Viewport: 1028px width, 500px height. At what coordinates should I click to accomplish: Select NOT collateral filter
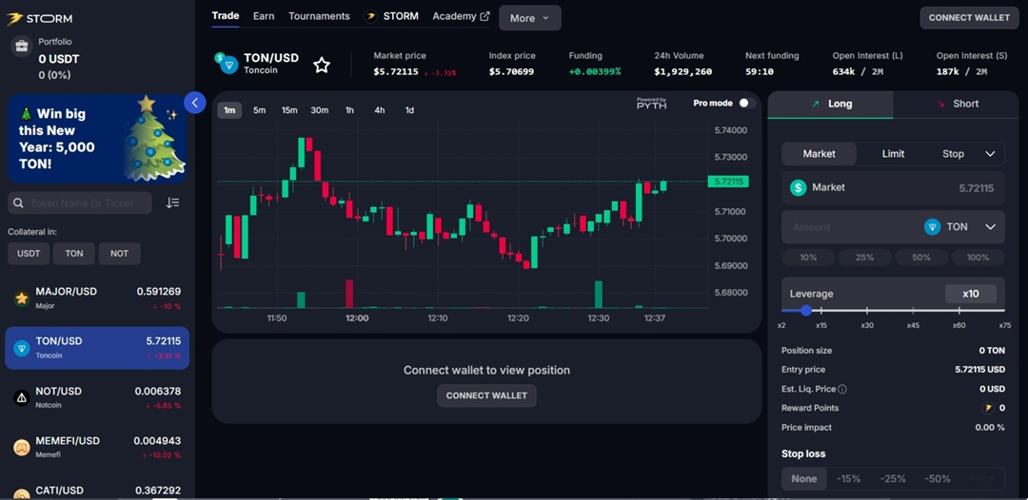click(119, 253)
